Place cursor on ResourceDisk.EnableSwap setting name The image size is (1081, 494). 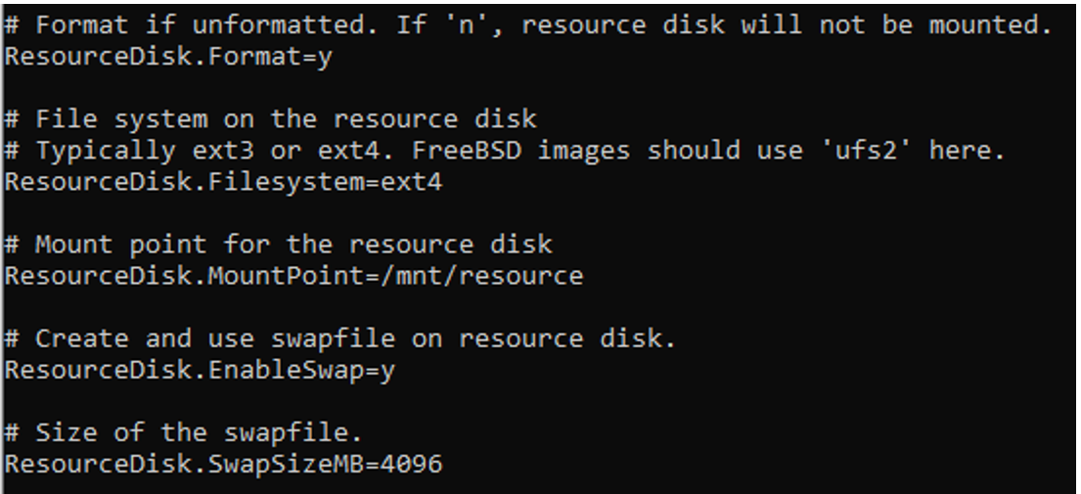184,371
